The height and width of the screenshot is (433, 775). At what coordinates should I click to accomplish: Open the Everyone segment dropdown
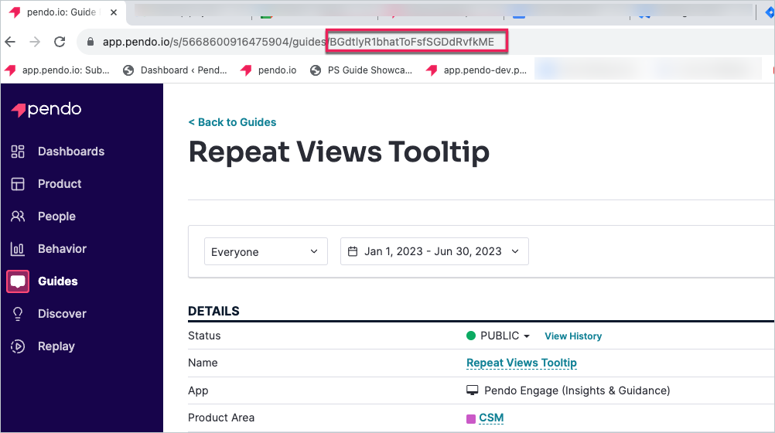click(x=266, y=251)
